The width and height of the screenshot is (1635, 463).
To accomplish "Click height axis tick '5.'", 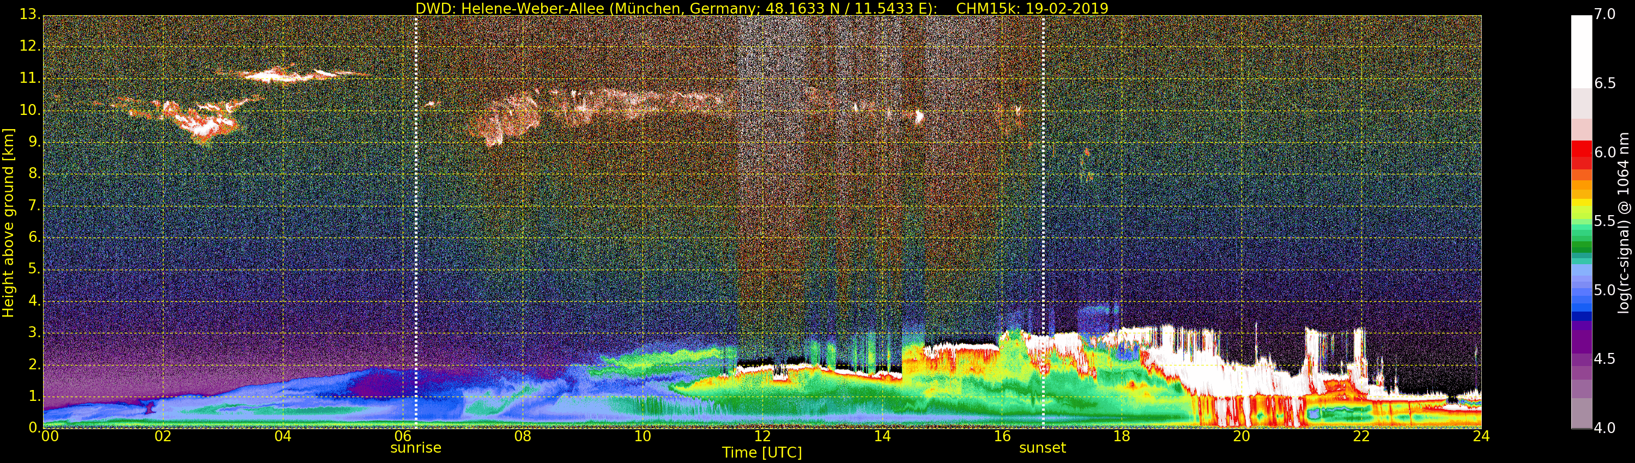I will click(34, 269).
